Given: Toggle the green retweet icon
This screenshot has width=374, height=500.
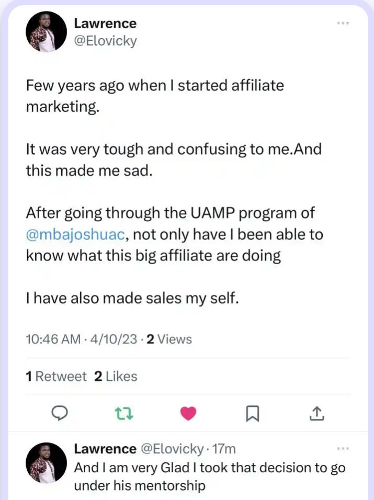Looking at the screenshot, I should pyautogui.click(x=123, y=414).
